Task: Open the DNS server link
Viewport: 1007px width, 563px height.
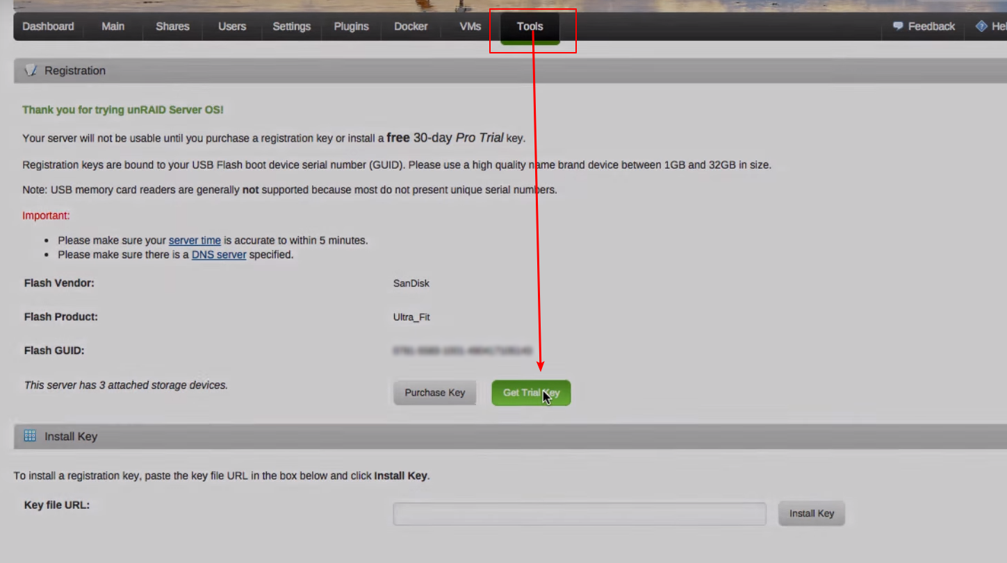Action: point(219,255)
